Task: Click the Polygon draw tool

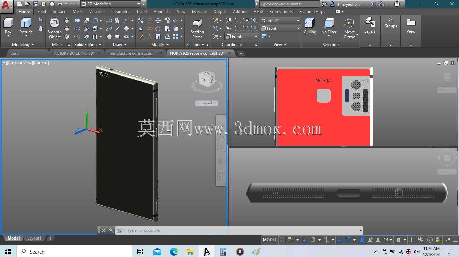Action: click(109, 37)
